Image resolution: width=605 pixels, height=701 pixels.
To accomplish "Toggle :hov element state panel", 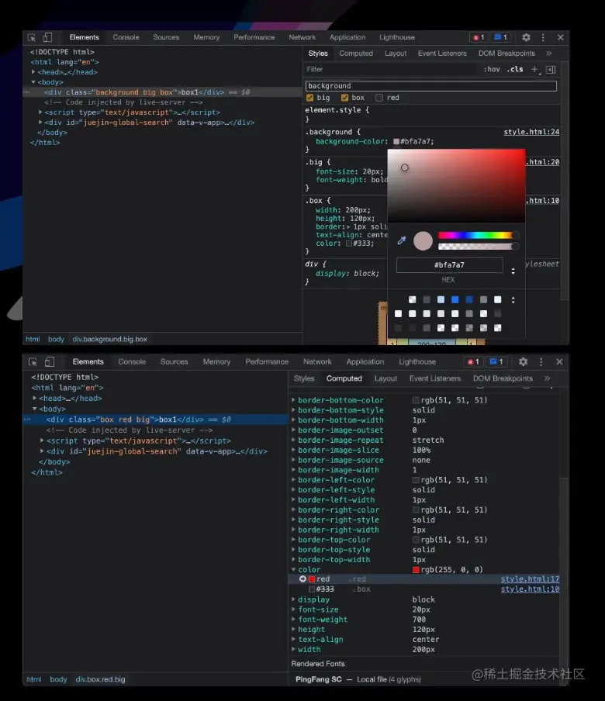I will pyautogui.click(x=492, y=69).
